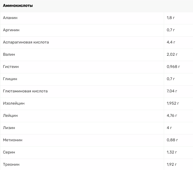193x170 pixels.
Task: Click the 1,952 г isoleucine value
Action: [x=173, y=103]
